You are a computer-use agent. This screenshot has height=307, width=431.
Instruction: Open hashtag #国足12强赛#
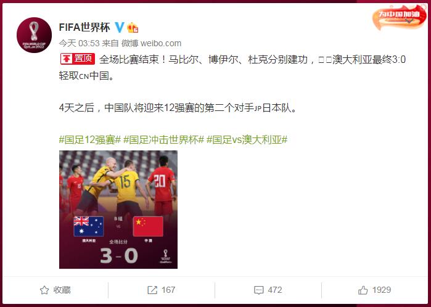(x=90, y=140)
